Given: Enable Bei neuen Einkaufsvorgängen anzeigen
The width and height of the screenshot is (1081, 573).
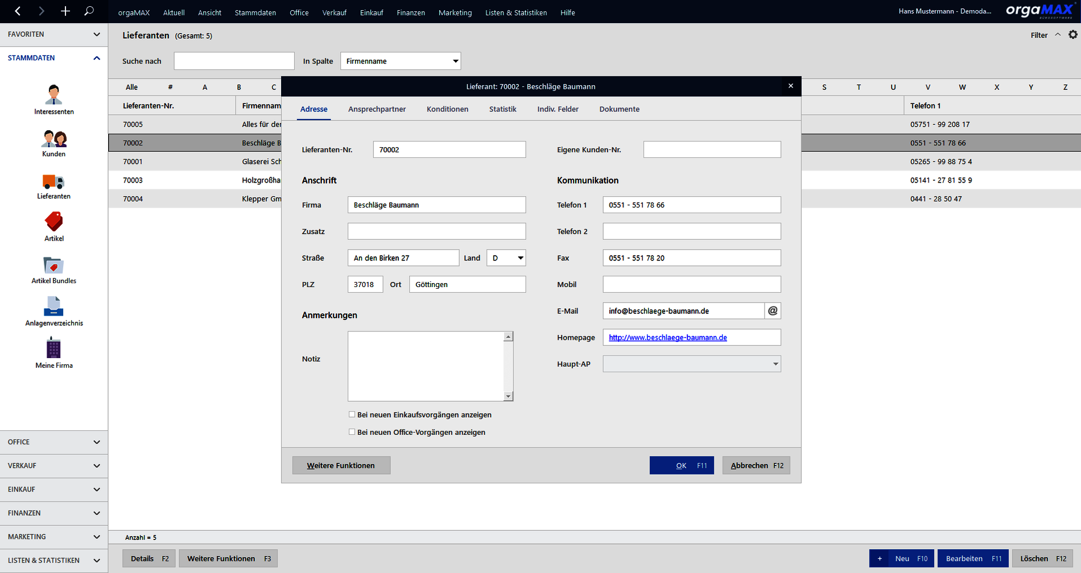Looking at the screenshot, I should click(x=352, y=414).
